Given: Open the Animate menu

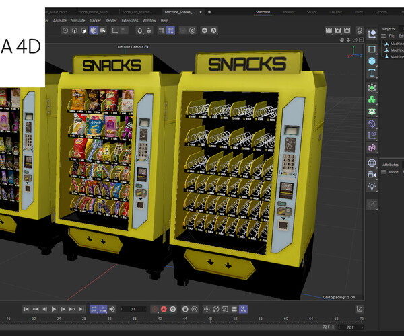Looking at the screenshot, I should (x=60, y=21).
